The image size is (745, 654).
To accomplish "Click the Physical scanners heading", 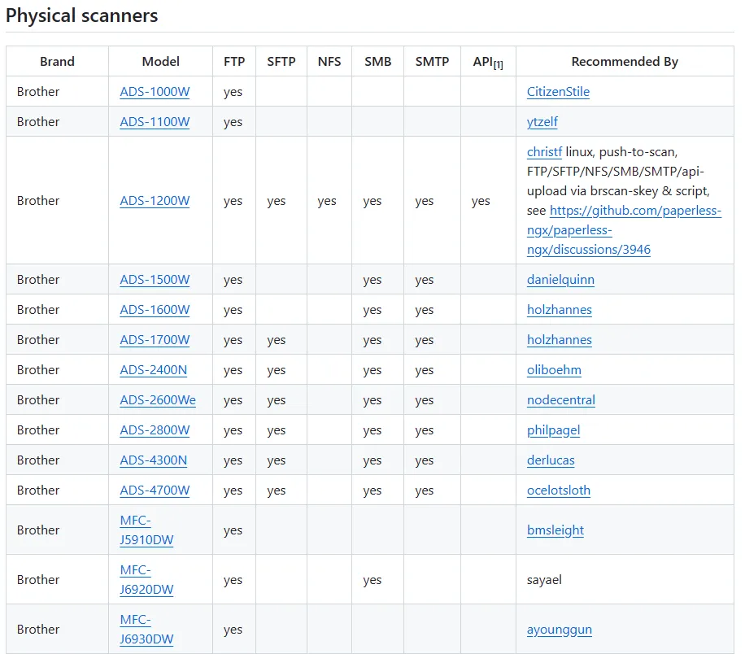I will click(82, 15).
